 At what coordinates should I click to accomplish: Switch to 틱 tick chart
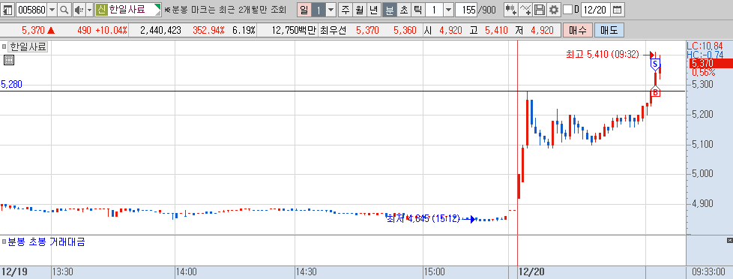tap(418, 9)
